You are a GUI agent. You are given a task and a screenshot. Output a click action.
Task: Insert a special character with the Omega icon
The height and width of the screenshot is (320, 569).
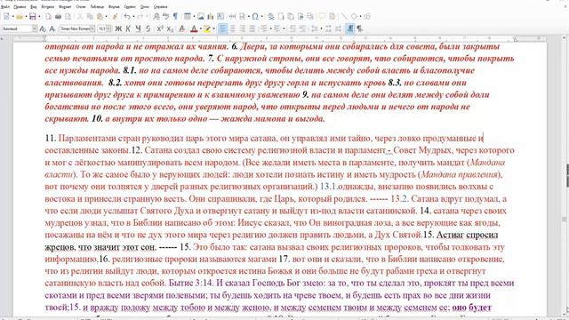pyautogui.click(x=255, y=16)
